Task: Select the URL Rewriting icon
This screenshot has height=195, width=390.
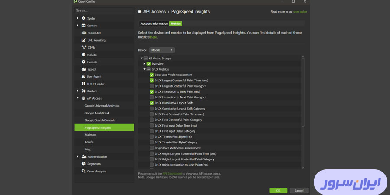Action: click(x=83, y=40)
